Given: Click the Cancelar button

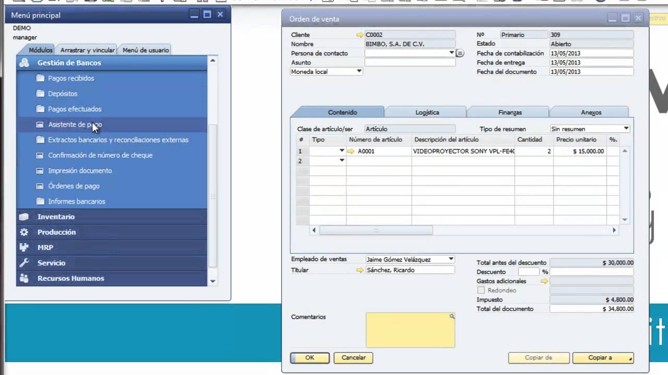Looking at the screenshot, I should tap(354, 358).
